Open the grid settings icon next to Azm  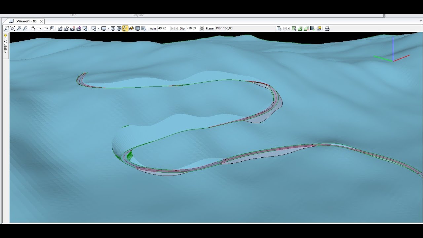[143, 28]
